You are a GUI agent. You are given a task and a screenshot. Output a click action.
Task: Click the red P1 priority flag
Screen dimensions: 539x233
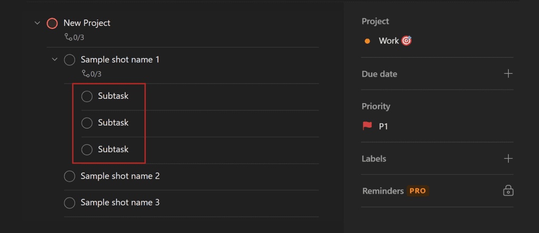pyautogui.click(x=367, y=126)
